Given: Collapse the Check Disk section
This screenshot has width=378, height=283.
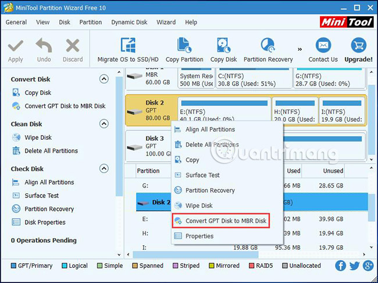Looking at the screenshot, I should 104,168.
